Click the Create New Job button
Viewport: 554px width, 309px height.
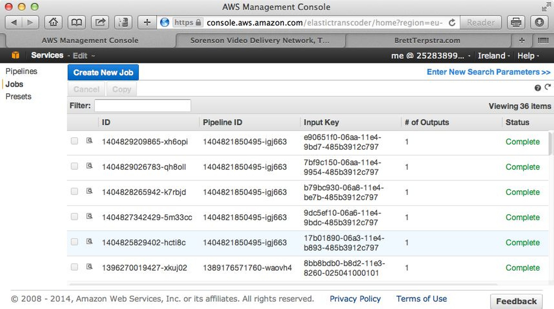[103, 72]
